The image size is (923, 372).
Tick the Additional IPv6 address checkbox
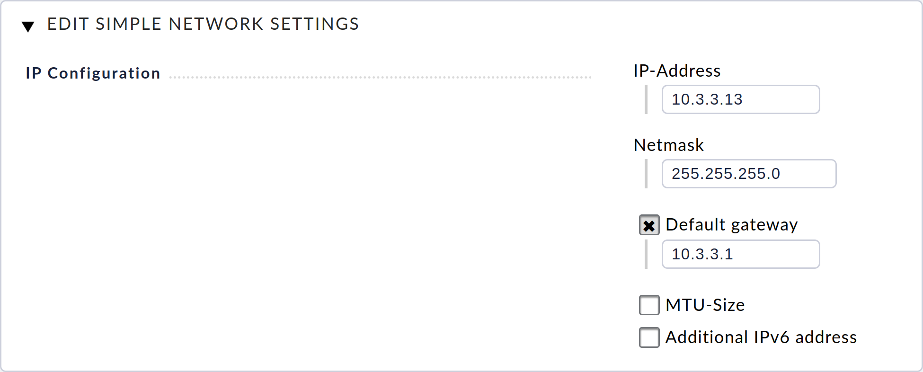coord(649,337)
